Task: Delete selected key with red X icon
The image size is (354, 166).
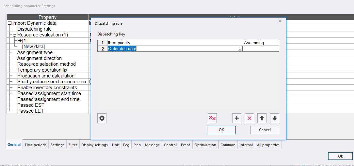Action: click(249, 118)
